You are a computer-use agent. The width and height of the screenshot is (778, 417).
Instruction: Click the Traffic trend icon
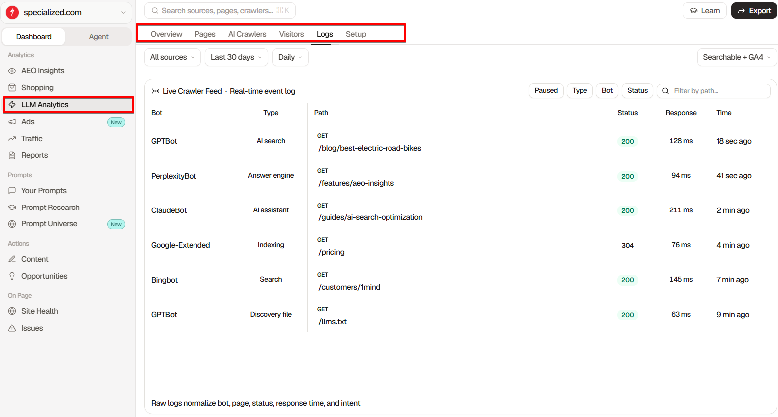point(12,139)
